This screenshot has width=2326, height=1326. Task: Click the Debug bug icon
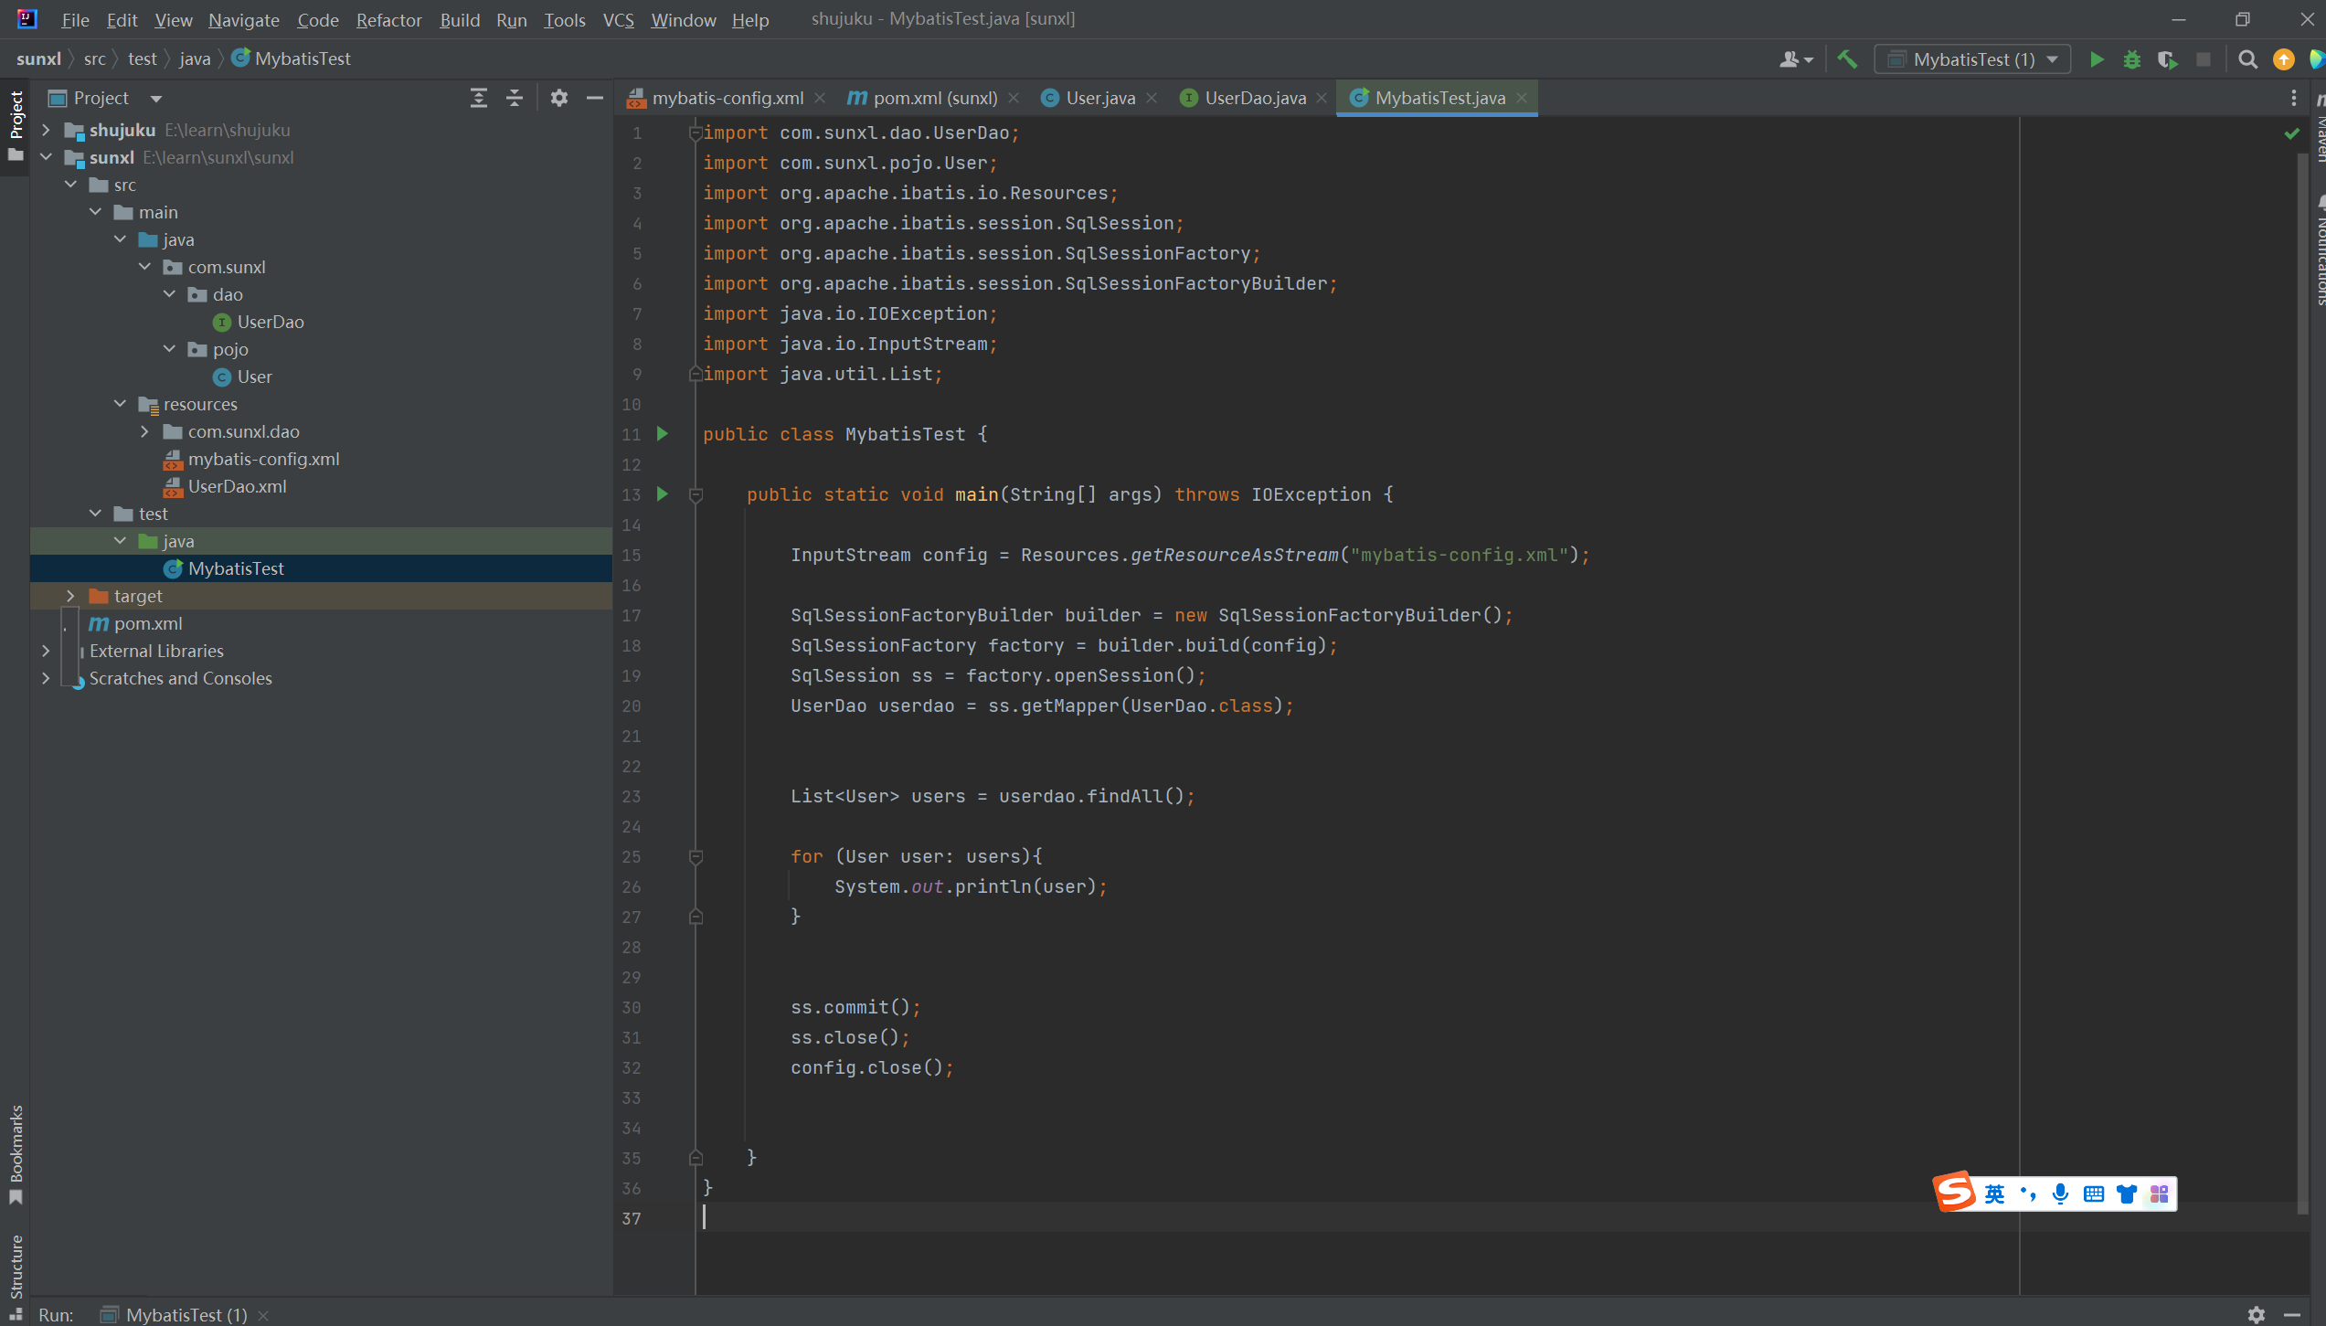click(2132, 60)
